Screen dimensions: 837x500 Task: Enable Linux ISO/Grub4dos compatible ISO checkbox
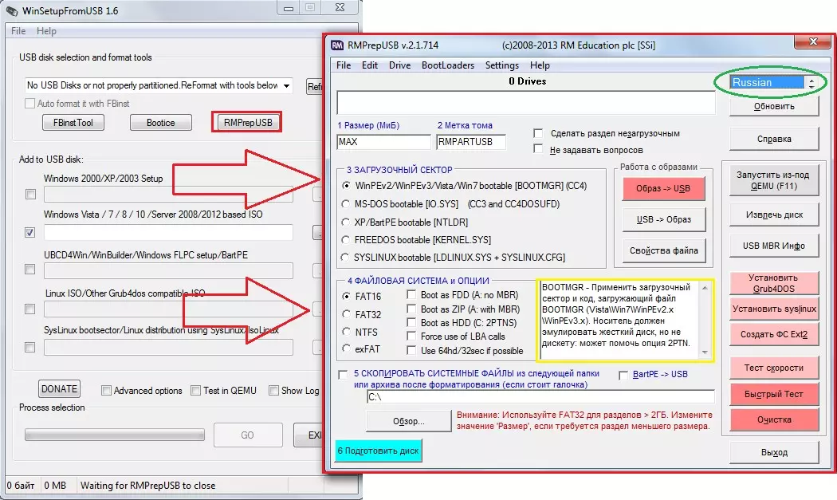30,309
